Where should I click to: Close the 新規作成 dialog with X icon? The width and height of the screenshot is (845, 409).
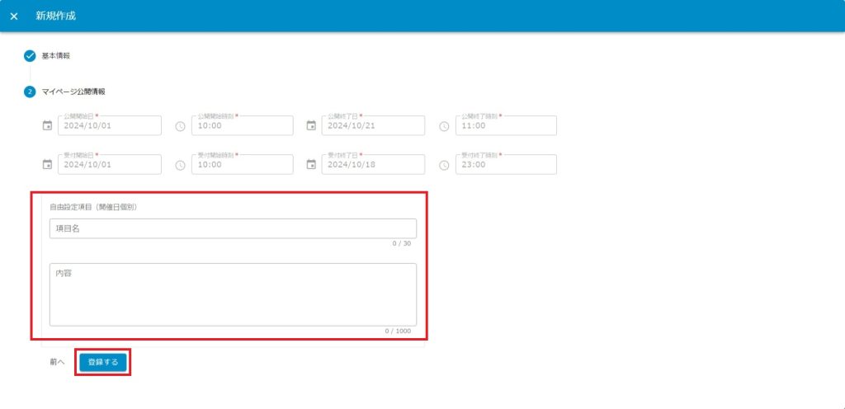(x=14, y=16)
